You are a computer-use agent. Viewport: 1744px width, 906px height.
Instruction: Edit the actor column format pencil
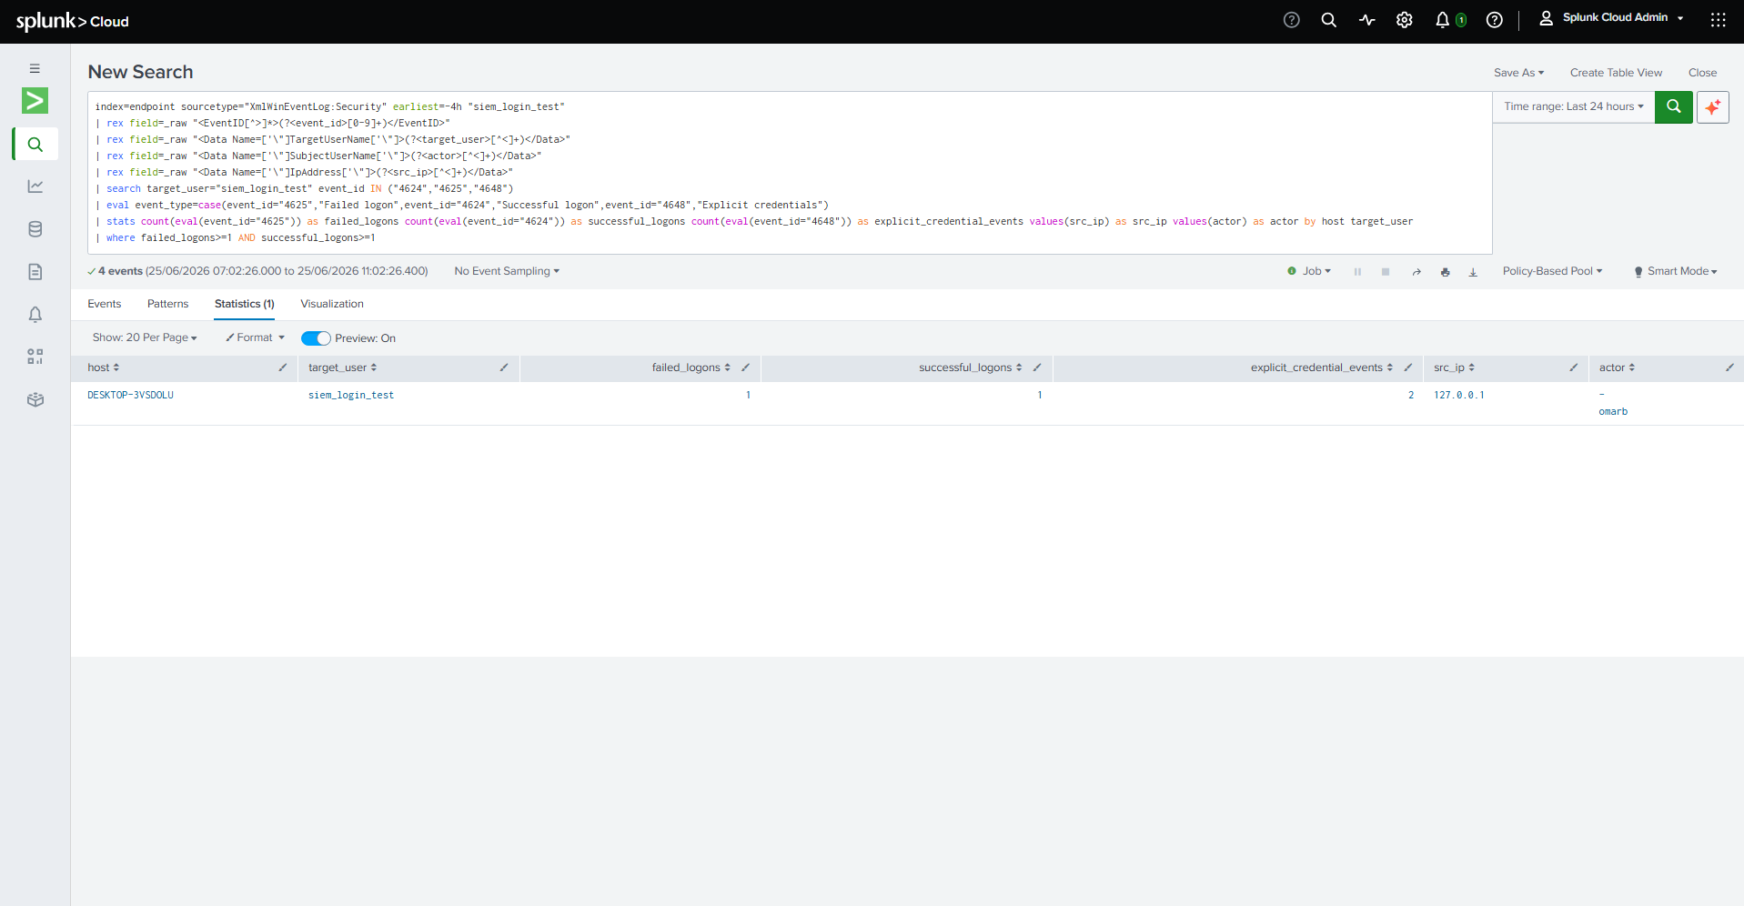1729,367
